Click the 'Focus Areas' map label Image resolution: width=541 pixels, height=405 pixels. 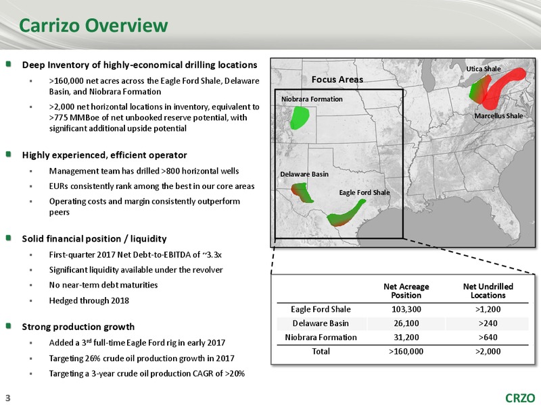click(x=337, y=80)
